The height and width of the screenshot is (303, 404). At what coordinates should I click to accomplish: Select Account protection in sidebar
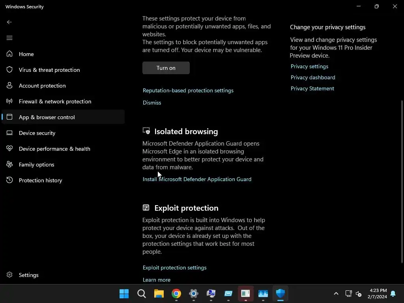click(42, 86)
